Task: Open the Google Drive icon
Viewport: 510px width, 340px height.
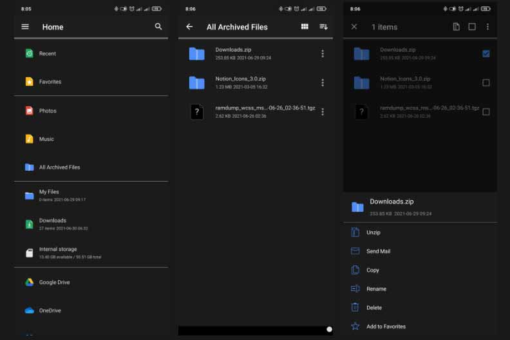Action: [x=29, y=282]
